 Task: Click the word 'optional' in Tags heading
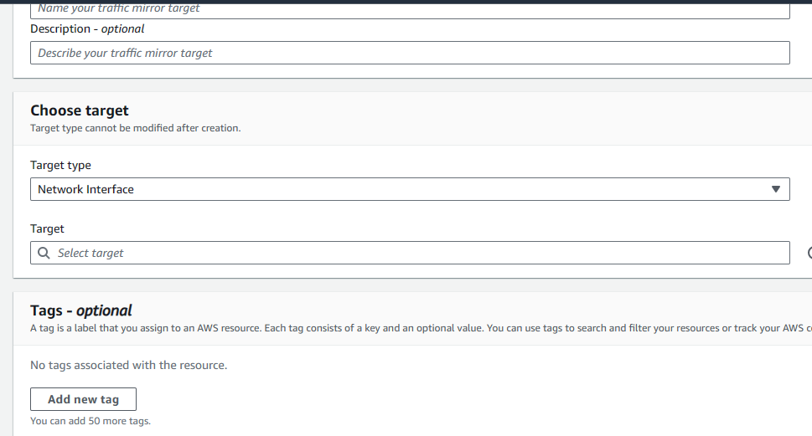point(104,310)
